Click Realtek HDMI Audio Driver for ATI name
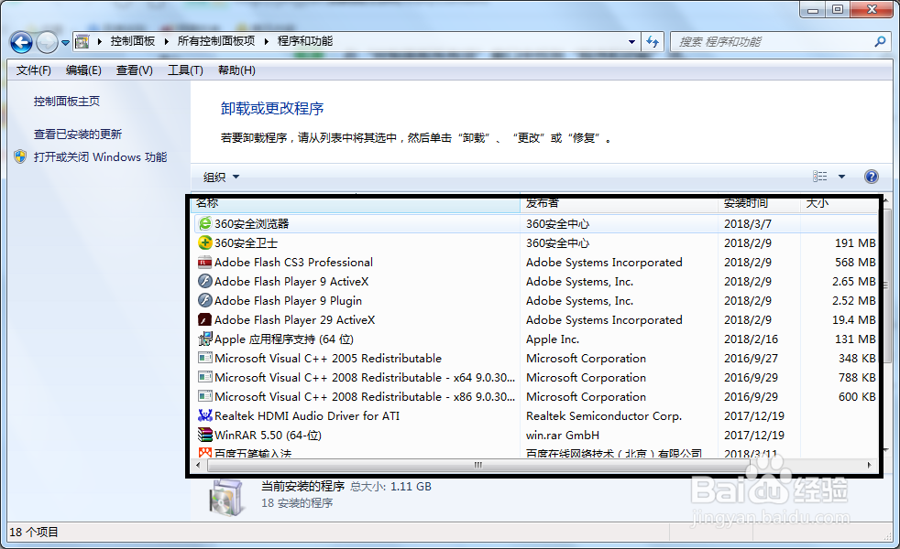This screenshot has height=549, width=900. tap(307, 416)
